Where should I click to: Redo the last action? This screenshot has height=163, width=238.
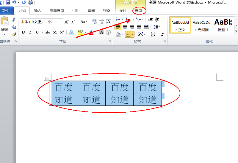click(24, 2)
